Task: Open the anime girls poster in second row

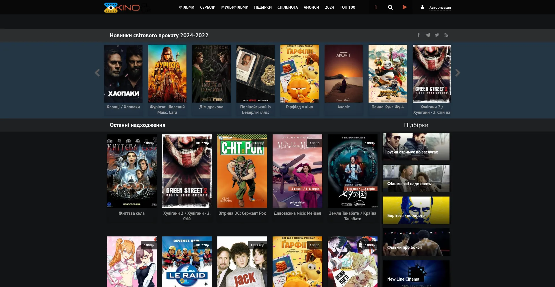Action: coord(132,262)
